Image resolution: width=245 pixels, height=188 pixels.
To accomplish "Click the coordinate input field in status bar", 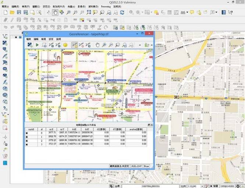I will 150,186.
